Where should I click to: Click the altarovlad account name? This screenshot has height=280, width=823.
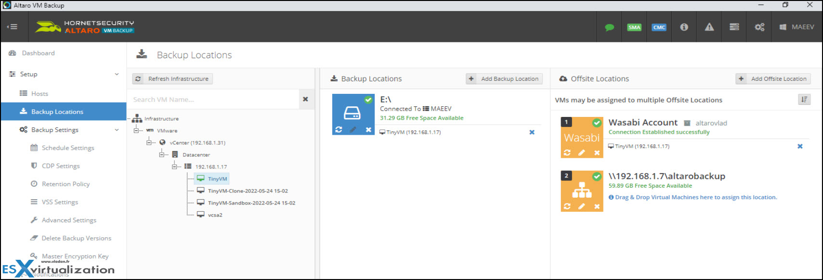click(711, 123)
